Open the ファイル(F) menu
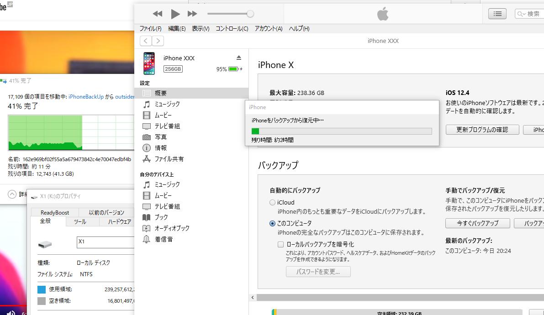The image size is (544, 315). pyautogui.click(x=150, y=29)
